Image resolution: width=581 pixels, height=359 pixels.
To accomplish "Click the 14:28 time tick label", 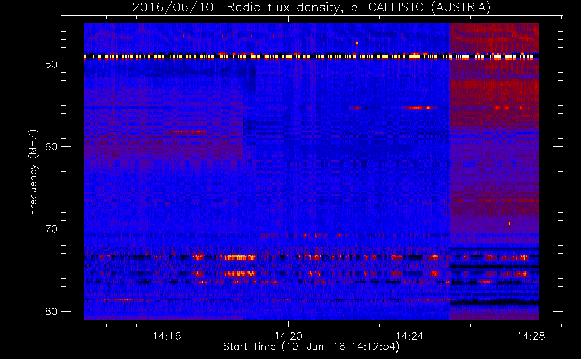I will pyautogui.click(x=531, y=336).
